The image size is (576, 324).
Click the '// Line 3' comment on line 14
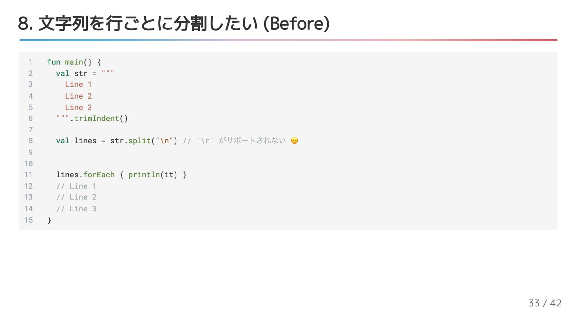tap(76, 209)
